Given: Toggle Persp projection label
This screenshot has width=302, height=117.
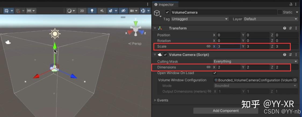Looking at the screenshot, I should coord(135,44).
